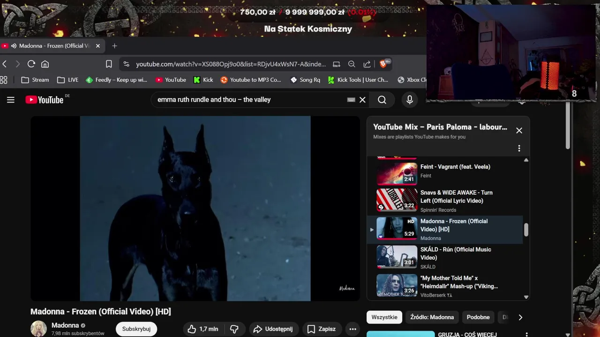Open Youtube to MP3 Converter bookmark
This screenshot has width=600, height=337.
251,80
